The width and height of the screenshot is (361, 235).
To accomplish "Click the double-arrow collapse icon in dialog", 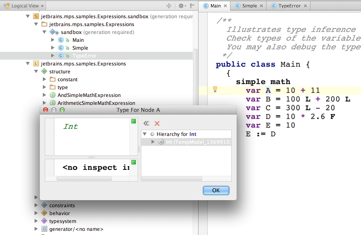I will (146, 124).
